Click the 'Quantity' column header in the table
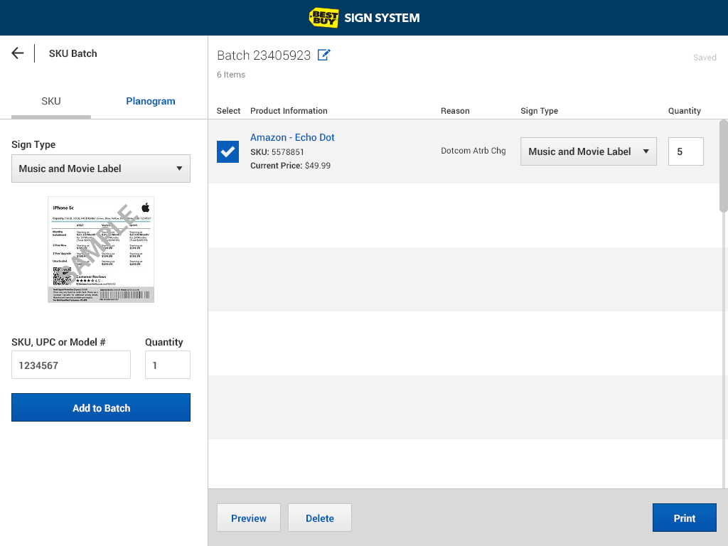Image resolution: width=728 pixels, height=546 pixels. pyautogui.click(x=685, y=110)
